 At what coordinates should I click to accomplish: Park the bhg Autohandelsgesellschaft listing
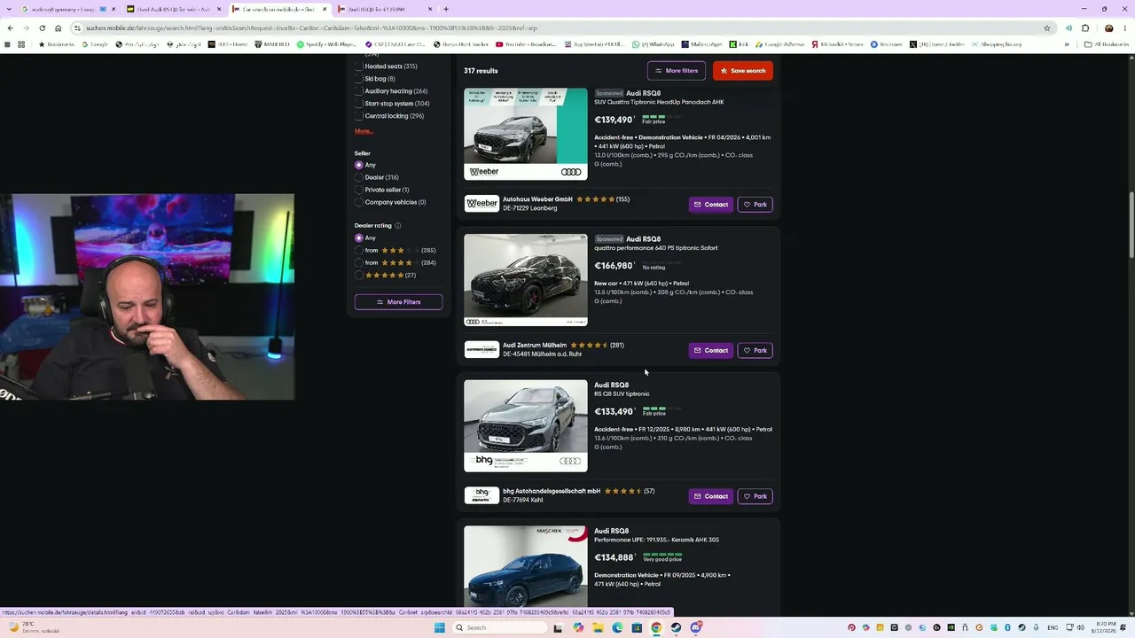point(755,496)
